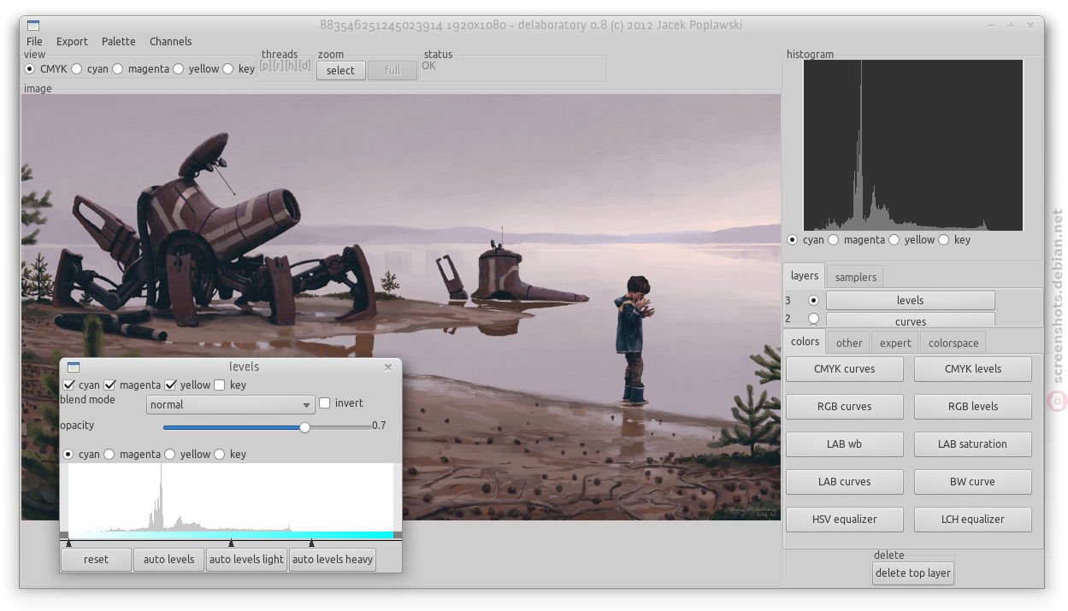Viewport: 1068px width, 611px height.
Task: Click the delete top layer button
Action: coord(913,573)
